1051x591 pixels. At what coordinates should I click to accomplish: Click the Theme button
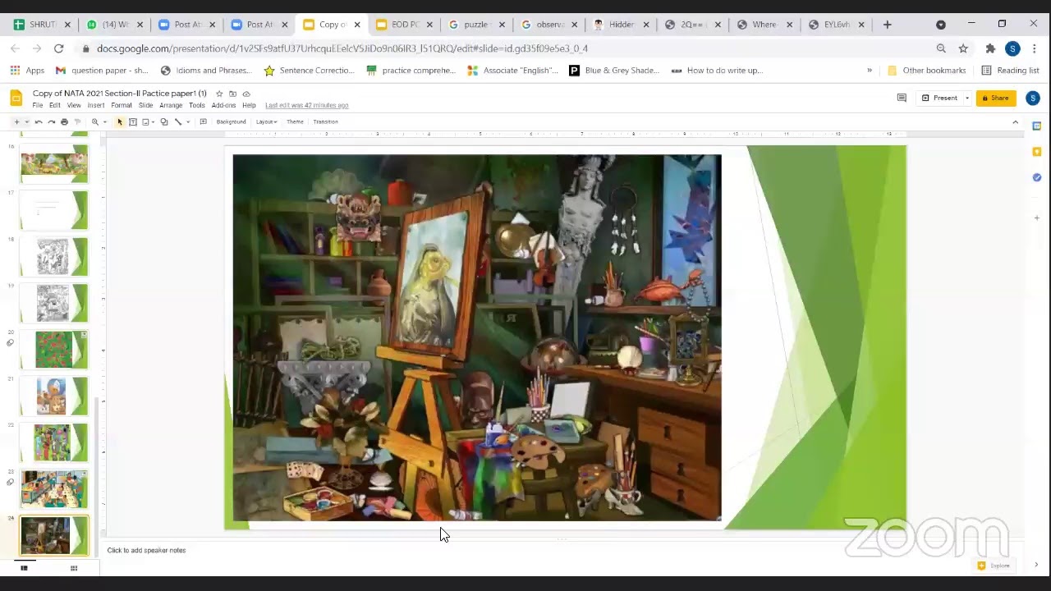295,122
